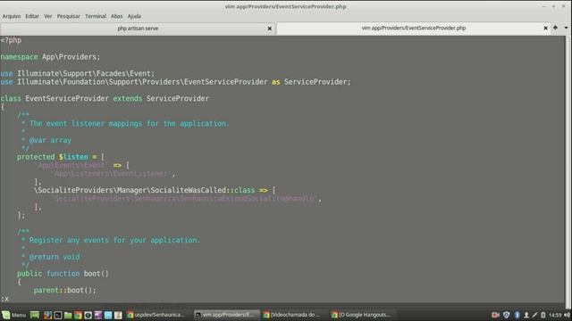Click the light blue launcher icon in panel
Screen dimensions: 572x321
(108, 315)
